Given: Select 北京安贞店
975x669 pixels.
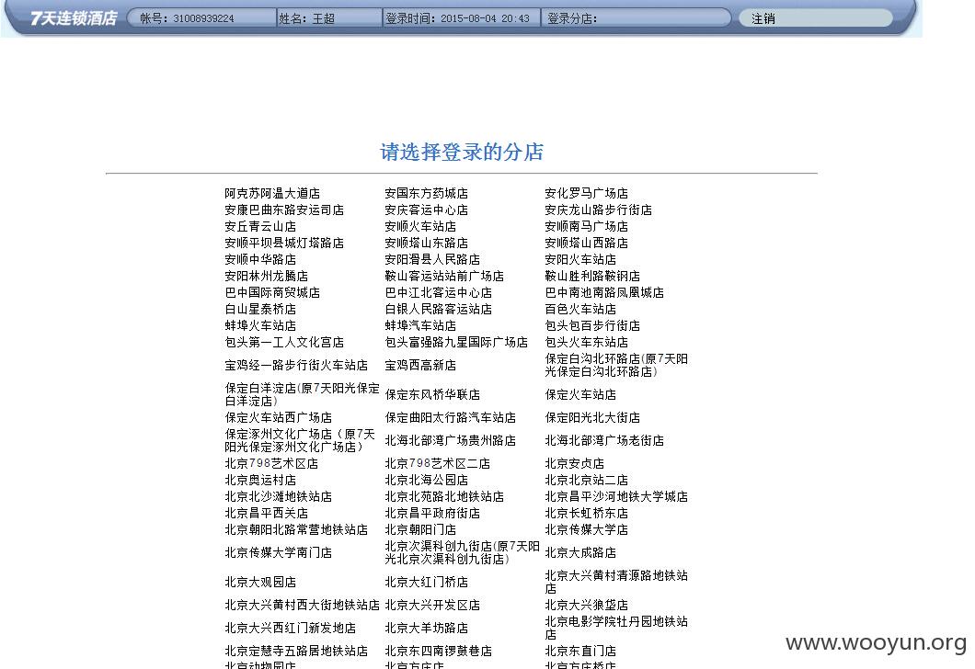Looking at the screenshot, I should (x=575, y=463).
